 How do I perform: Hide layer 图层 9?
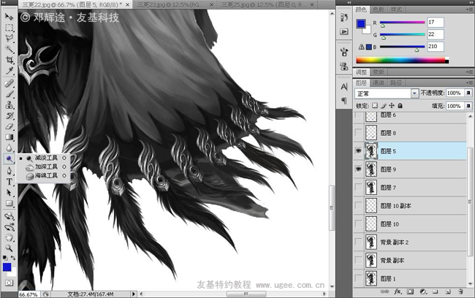pyautogui.click(x=358, y=169)
